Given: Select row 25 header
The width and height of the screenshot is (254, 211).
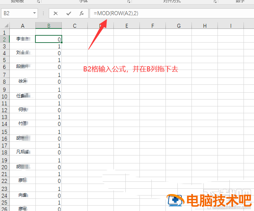Looking at the screenshot, I should pyautogui.click(x=5, y=202).
